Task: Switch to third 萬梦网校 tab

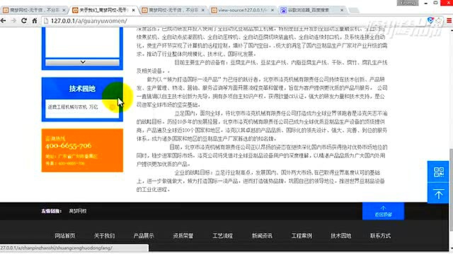Action: 173,10
